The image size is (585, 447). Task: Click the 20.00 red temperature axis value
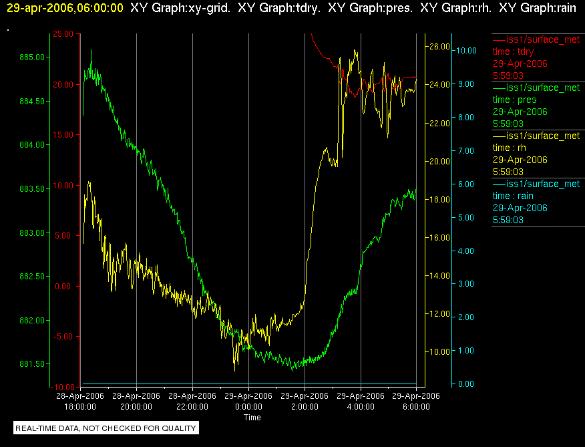pos(63,85)
